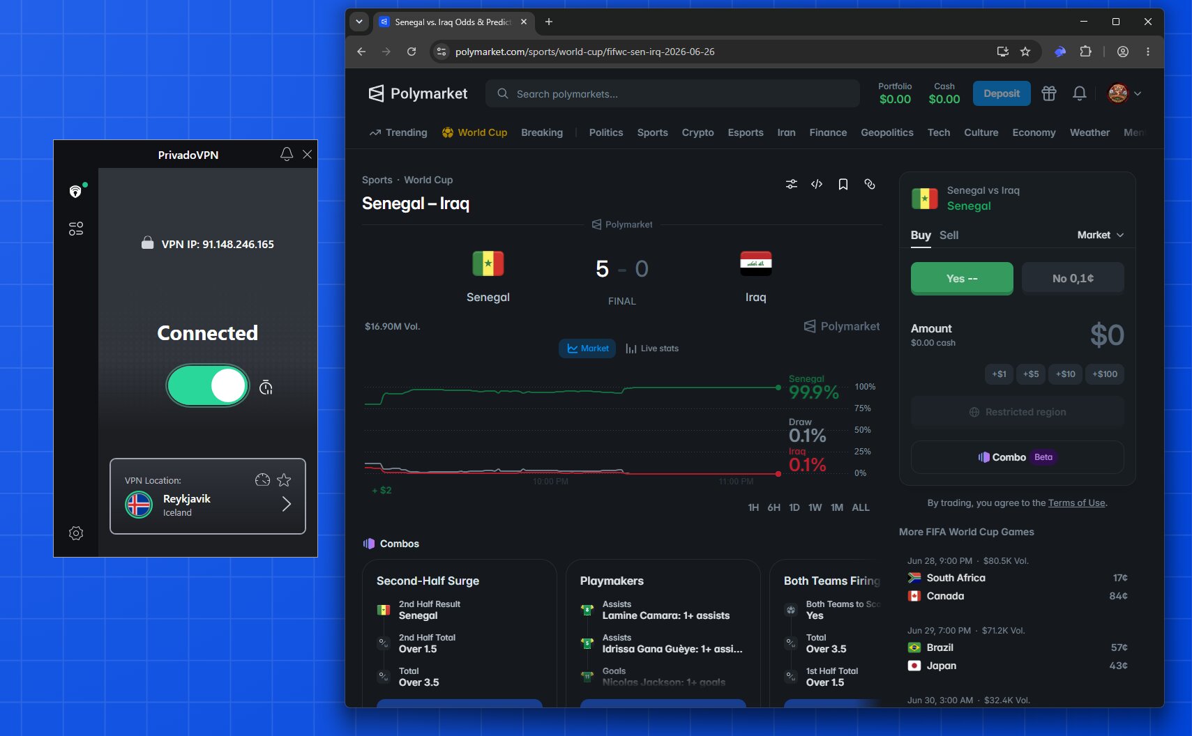Switch to the Market chart view

[x=587, y=348]
